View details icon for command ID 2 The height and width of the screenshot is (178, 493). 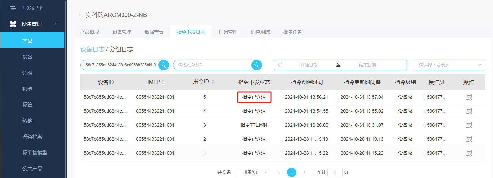click(469, 139)
